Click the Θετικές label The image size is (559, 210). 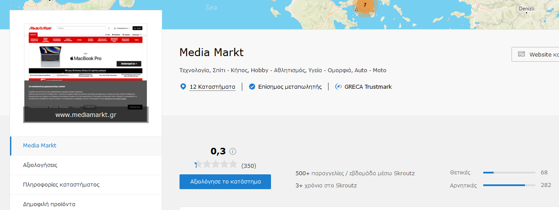(460, 173)
